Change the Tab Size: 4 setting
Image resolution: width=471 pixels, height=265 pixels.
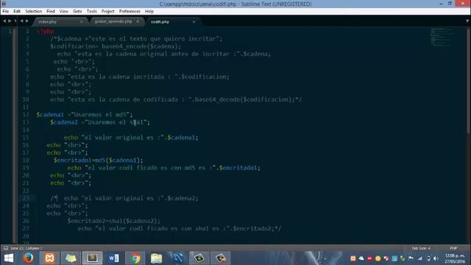pyautogui.click(x=420, y=248)
